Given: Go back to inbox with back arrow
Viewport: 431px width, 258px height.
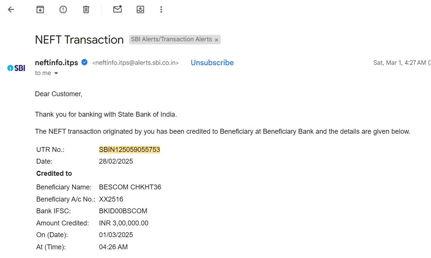Looking at the screenshot, I should click(11, 9).
